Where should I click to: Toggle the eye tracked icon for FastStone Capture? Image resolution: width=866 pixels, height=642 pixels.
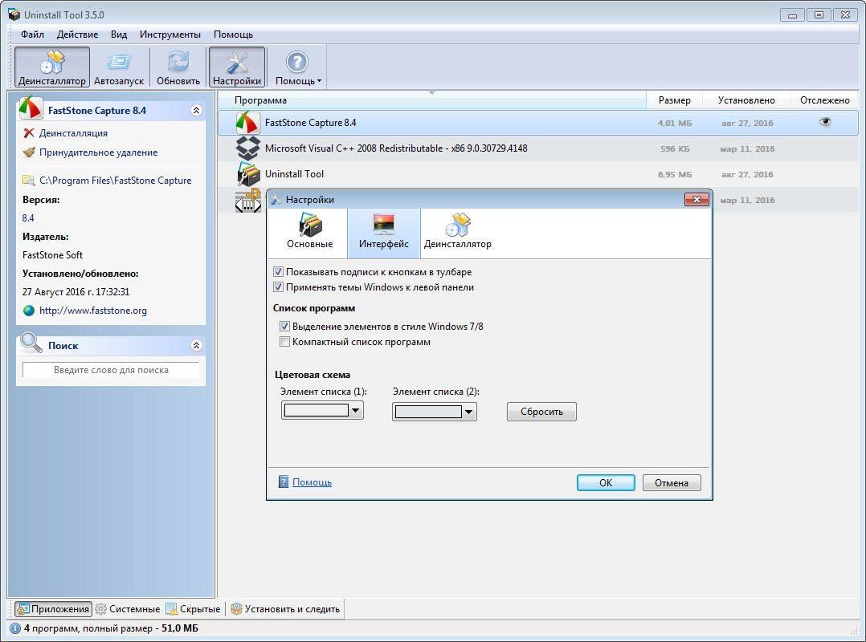pos(824,122)
